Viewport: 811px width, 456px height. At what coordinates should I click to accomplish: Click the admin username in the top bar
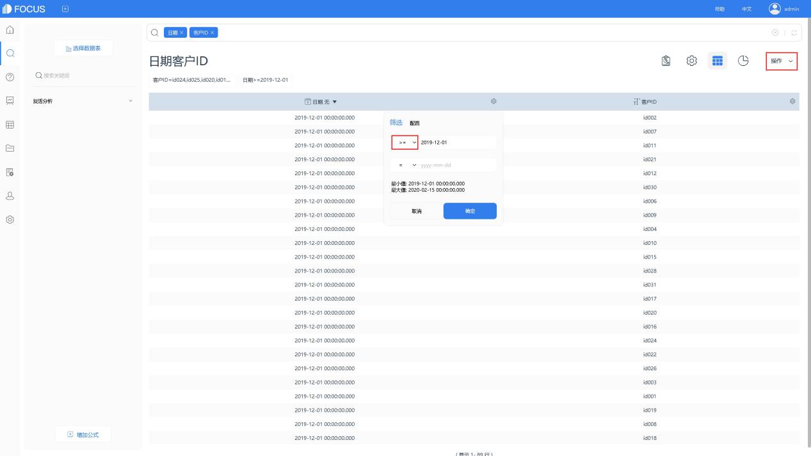coord(792,9)
